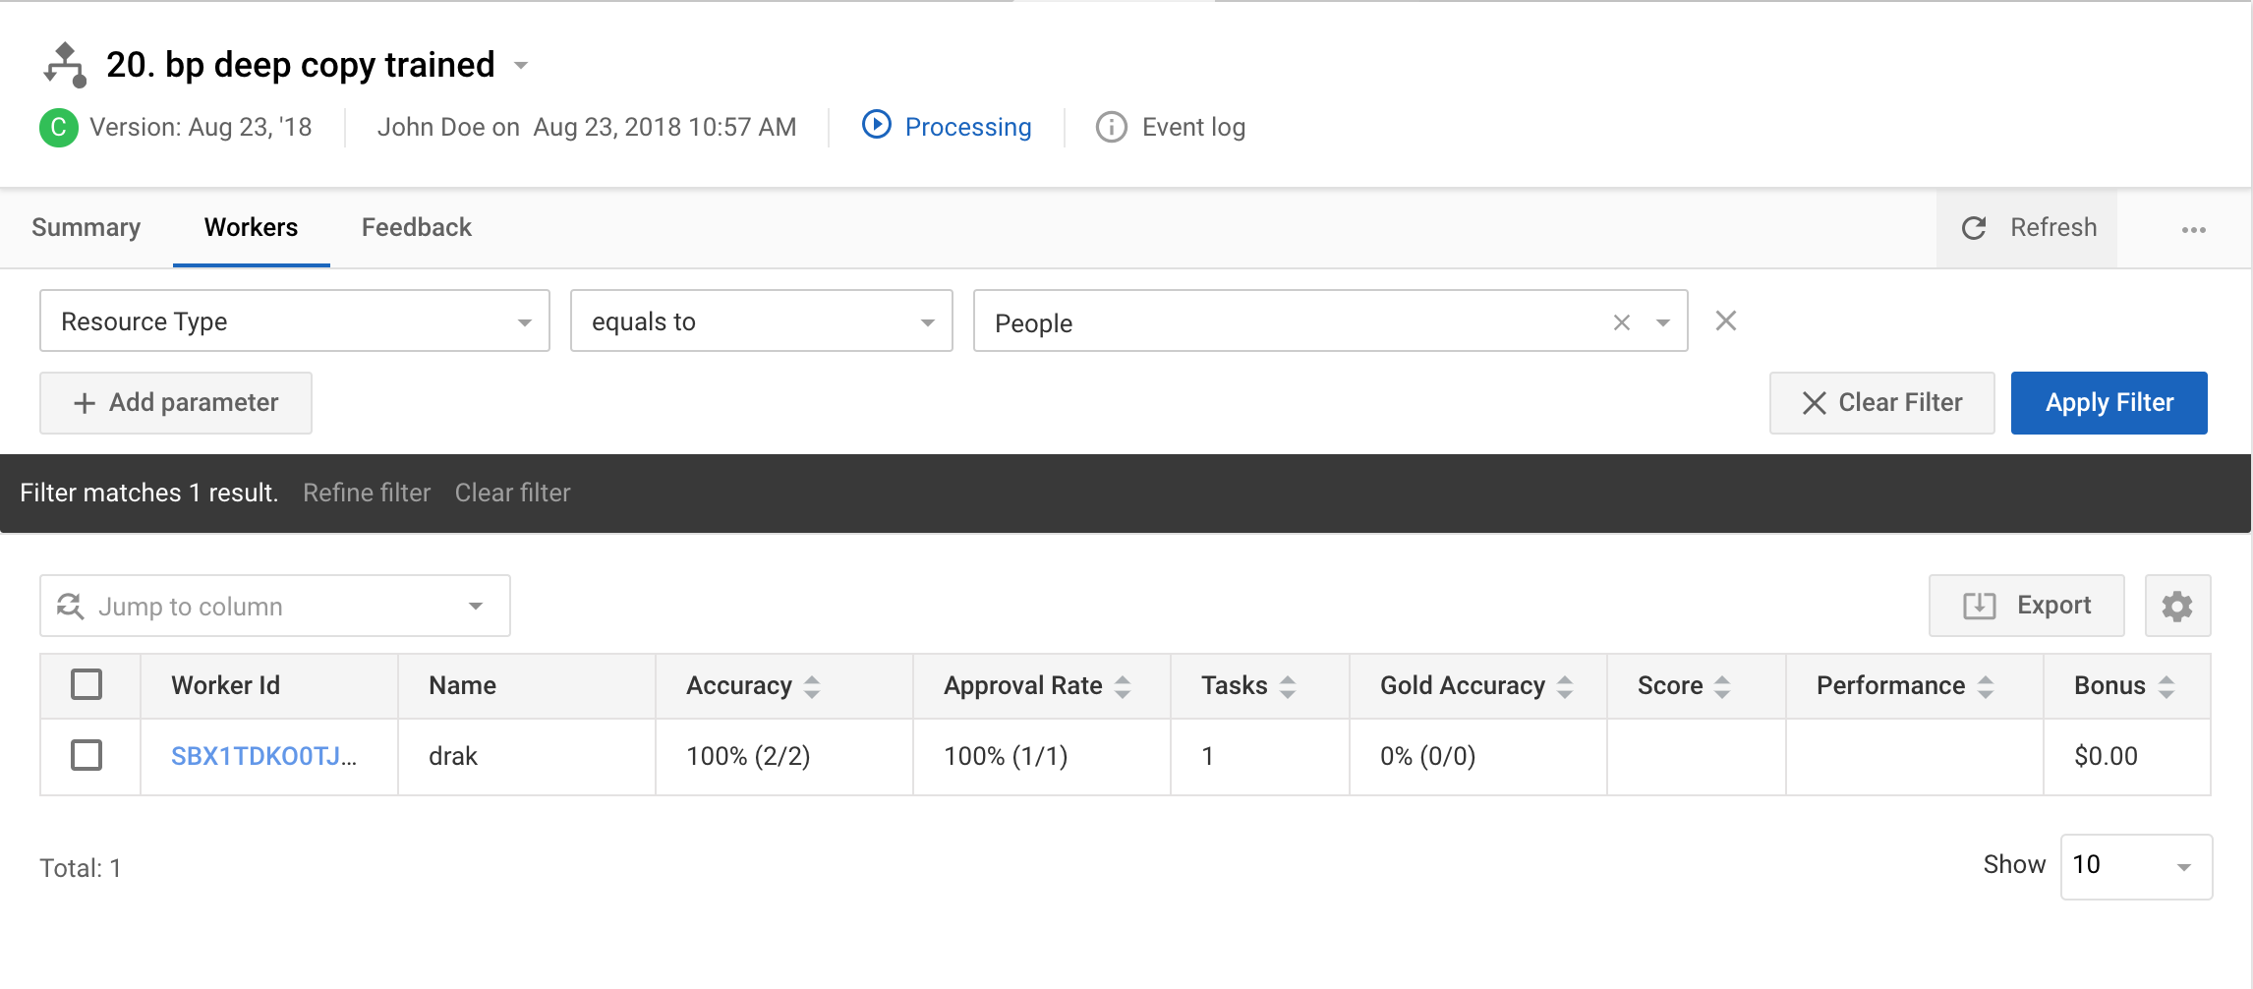Switch to the Summary tab
The image size is (2253, 989).
click(87, 227)
